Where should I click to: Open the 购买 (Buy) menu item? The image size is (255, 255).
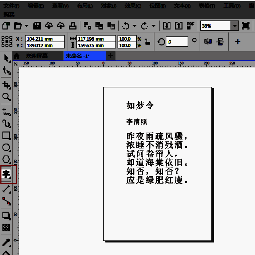coord(9,14)
